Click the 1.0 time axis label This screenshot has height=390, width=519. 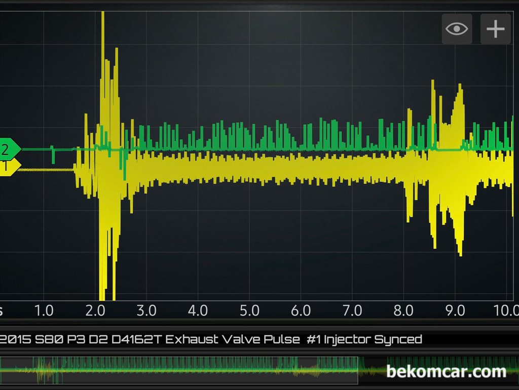point(44,310)
